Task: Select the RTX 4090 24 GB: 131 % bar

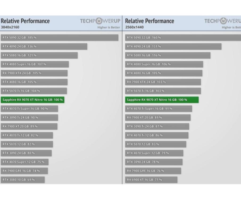Action: tap(173, 46)
